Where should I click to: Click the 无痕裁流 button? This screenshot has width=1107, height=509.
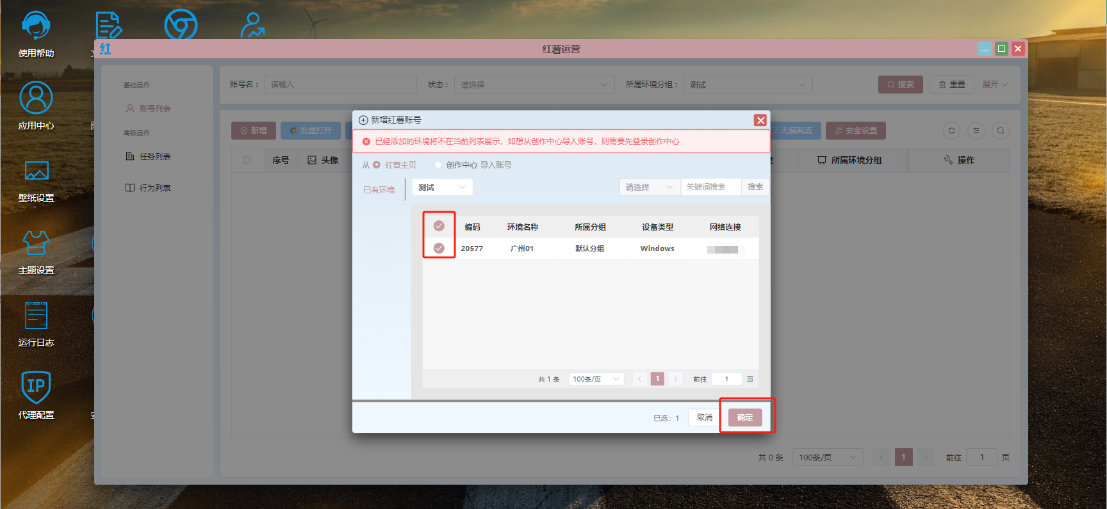(x=796, y=131)
